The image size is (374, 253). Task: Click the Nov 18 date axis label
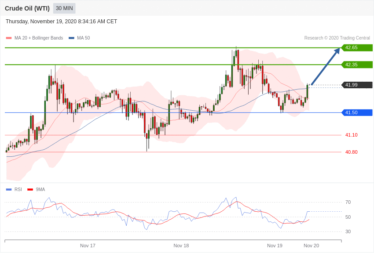(x=181, y=246)
